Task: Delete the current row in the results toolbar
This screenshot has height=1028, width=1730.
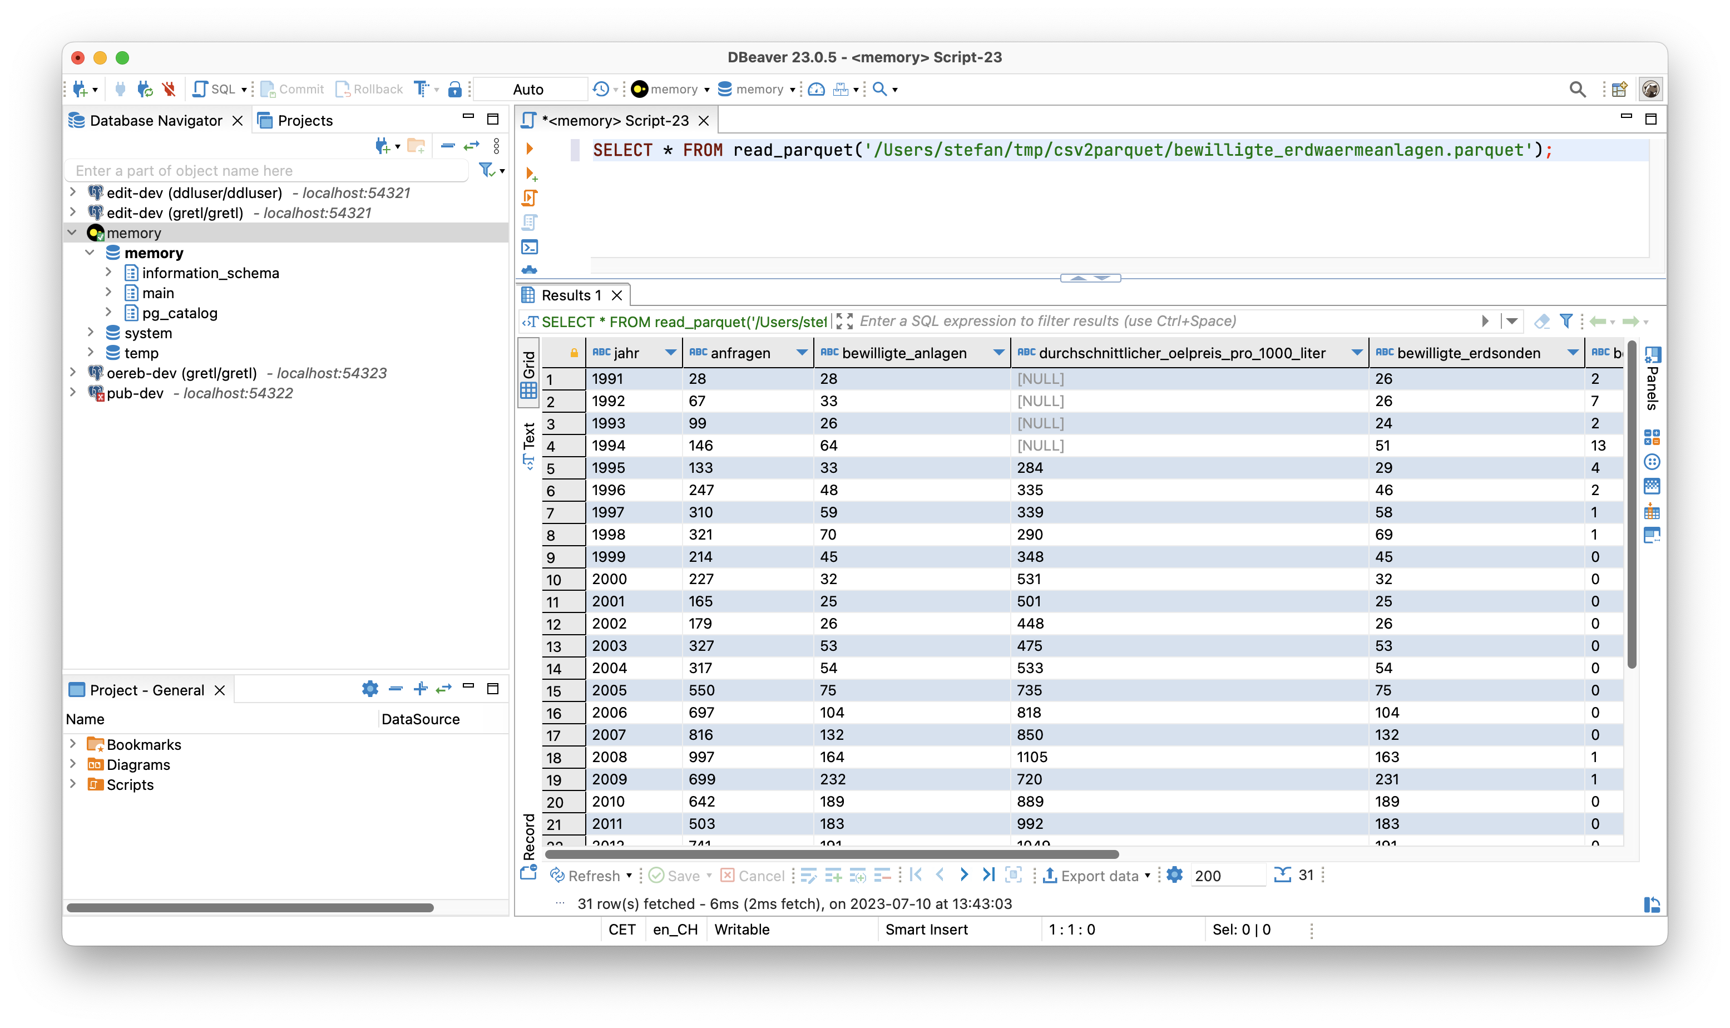Action: (882, 876)
